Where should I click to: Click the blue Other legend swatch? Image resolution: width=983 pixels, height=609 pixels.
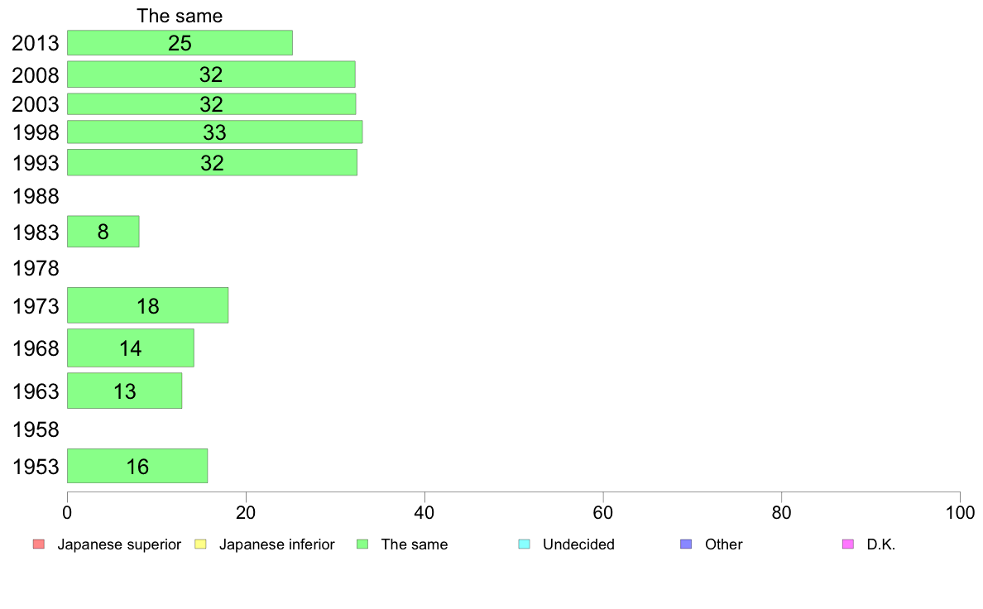pyautogui.click(x=686, y=544)
